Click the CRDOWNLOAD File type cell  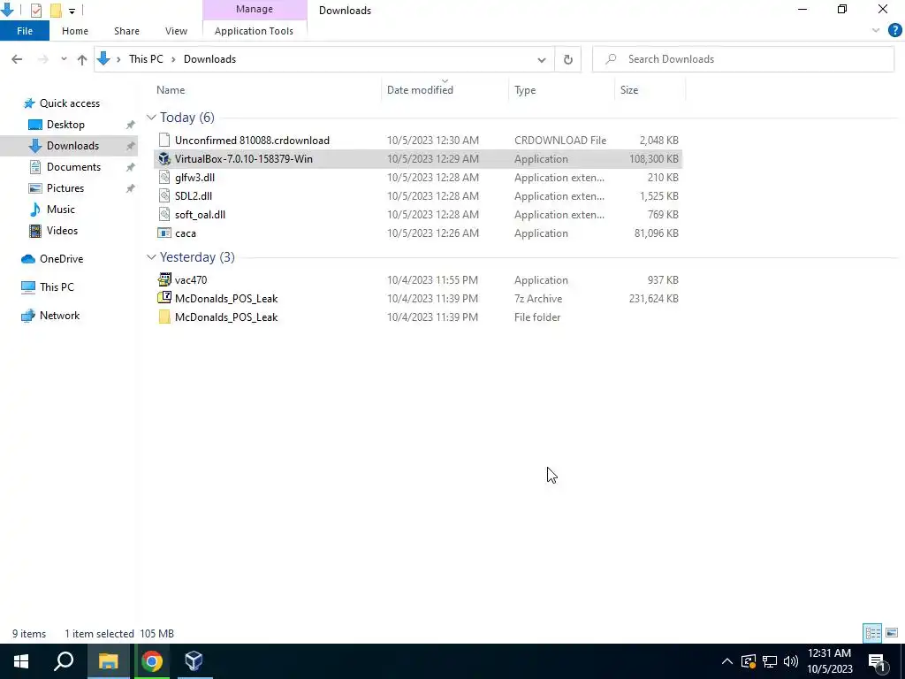559,141
